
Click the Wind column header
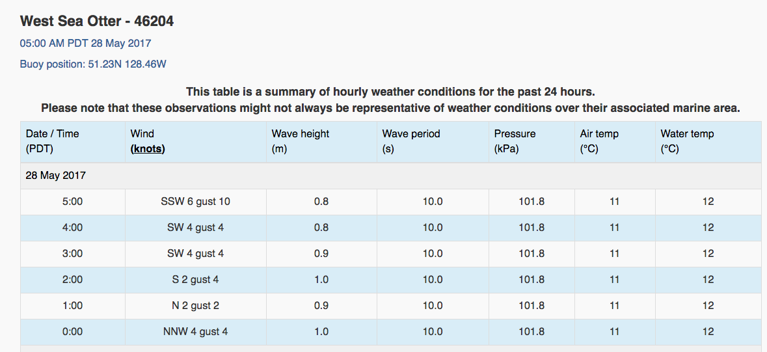tap(196, 142)
